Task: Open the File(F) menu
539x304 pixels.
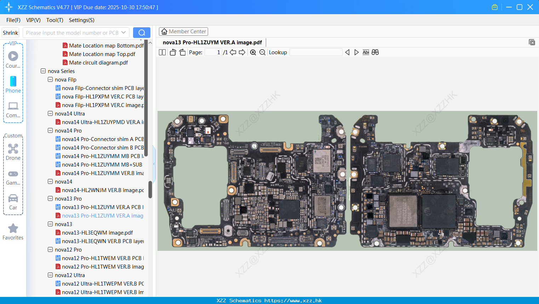Action: click(x=13, y=20)
